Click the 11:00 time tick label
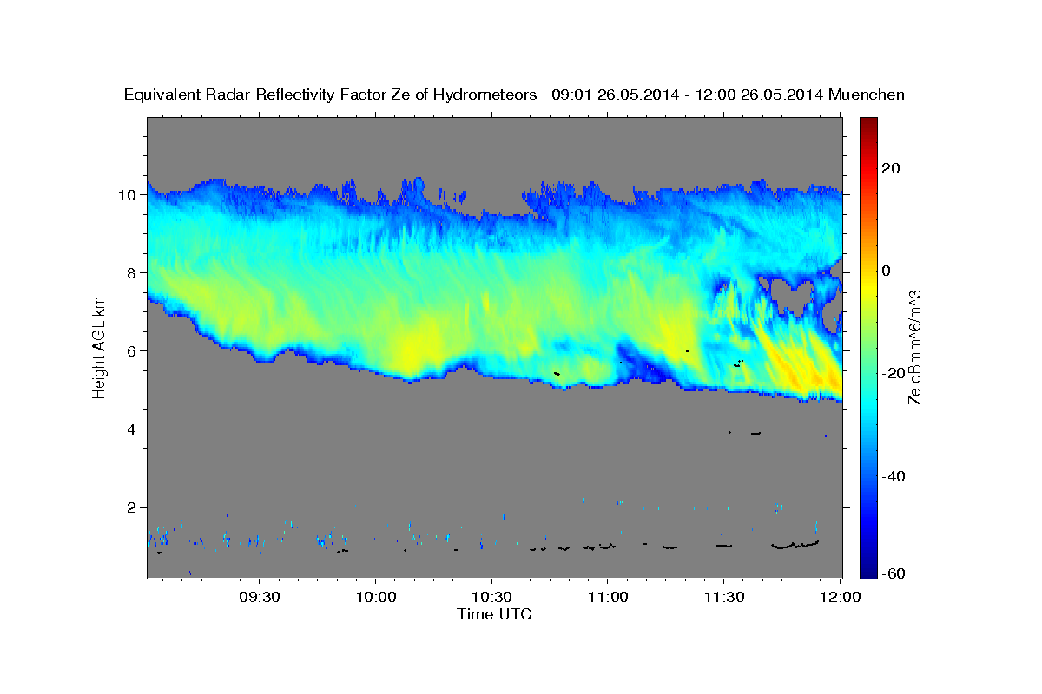This screenshot has width=1042, height=694. point(608,598)
